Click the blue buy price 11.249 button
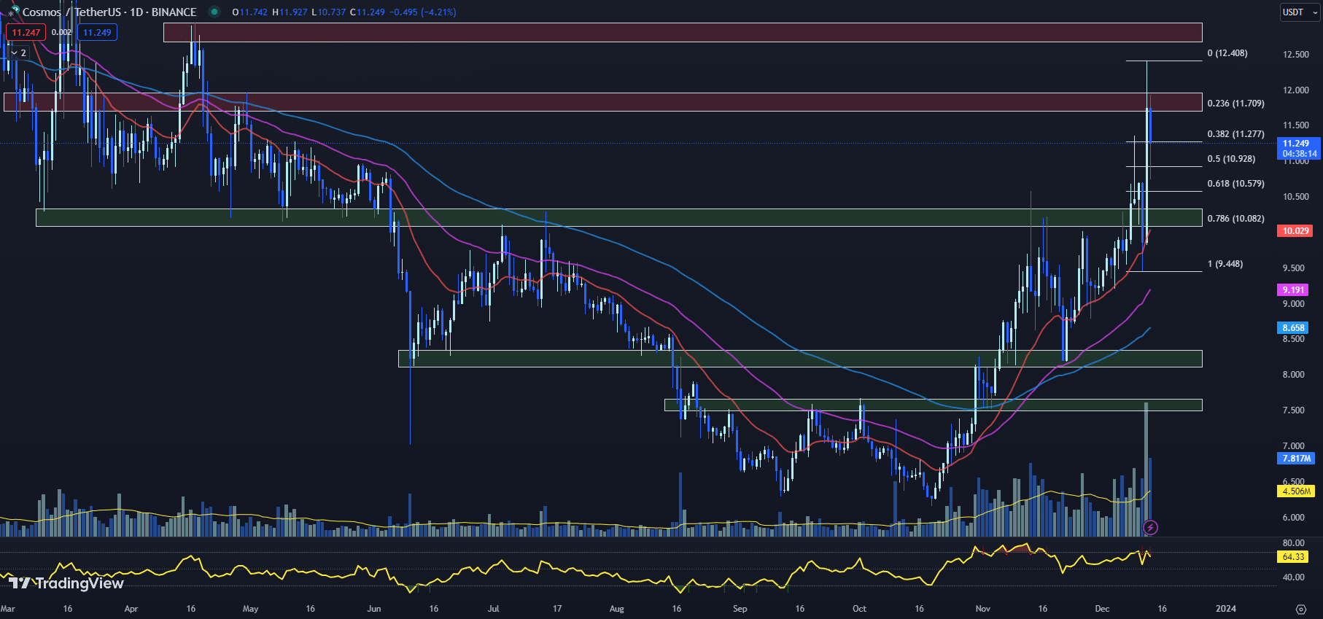 97,32
